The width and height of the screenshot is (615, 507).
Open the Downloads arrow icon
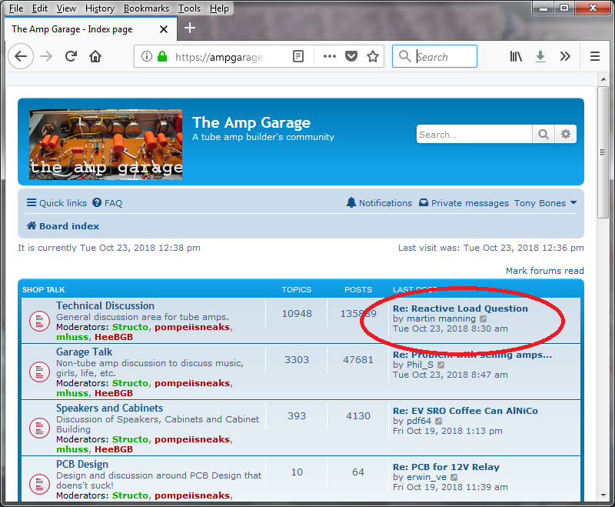tap(540, 56)
